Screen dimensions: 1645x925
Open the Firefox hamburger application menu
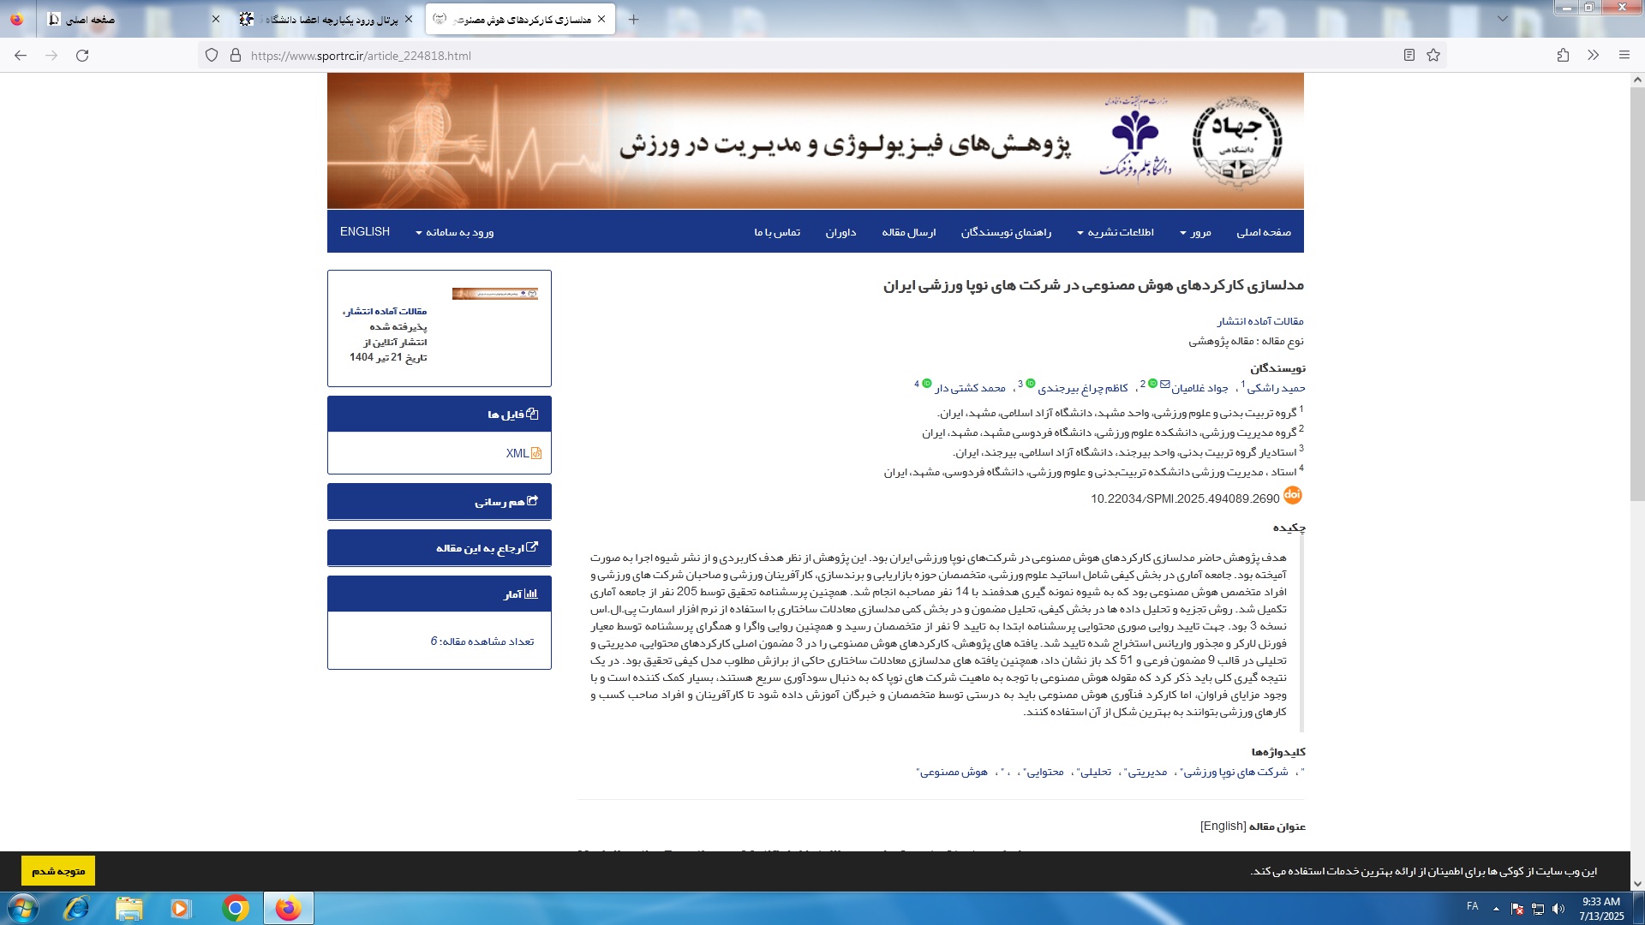(1624, 56)
